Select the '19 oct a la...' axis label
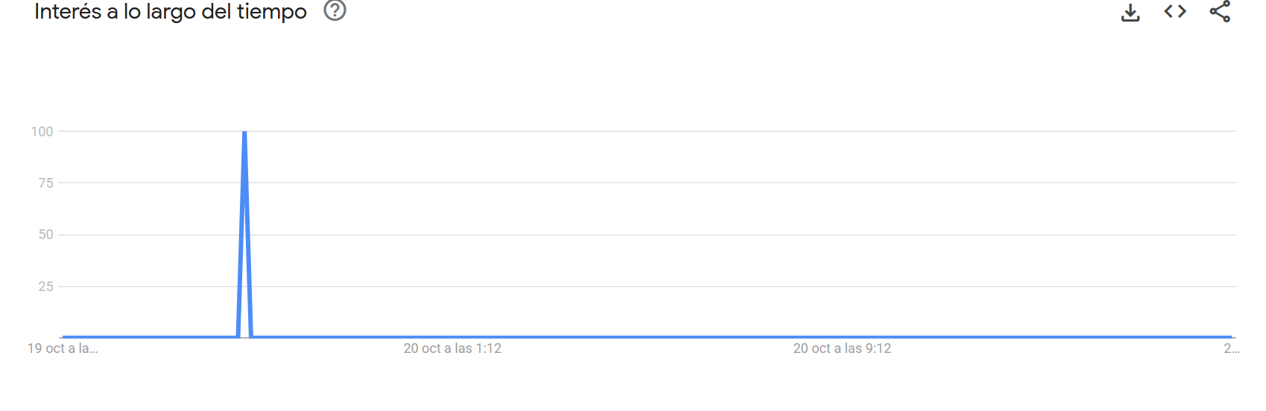Image resolution: width=1266 pixels, height=411 pixels. coord(63,348)
